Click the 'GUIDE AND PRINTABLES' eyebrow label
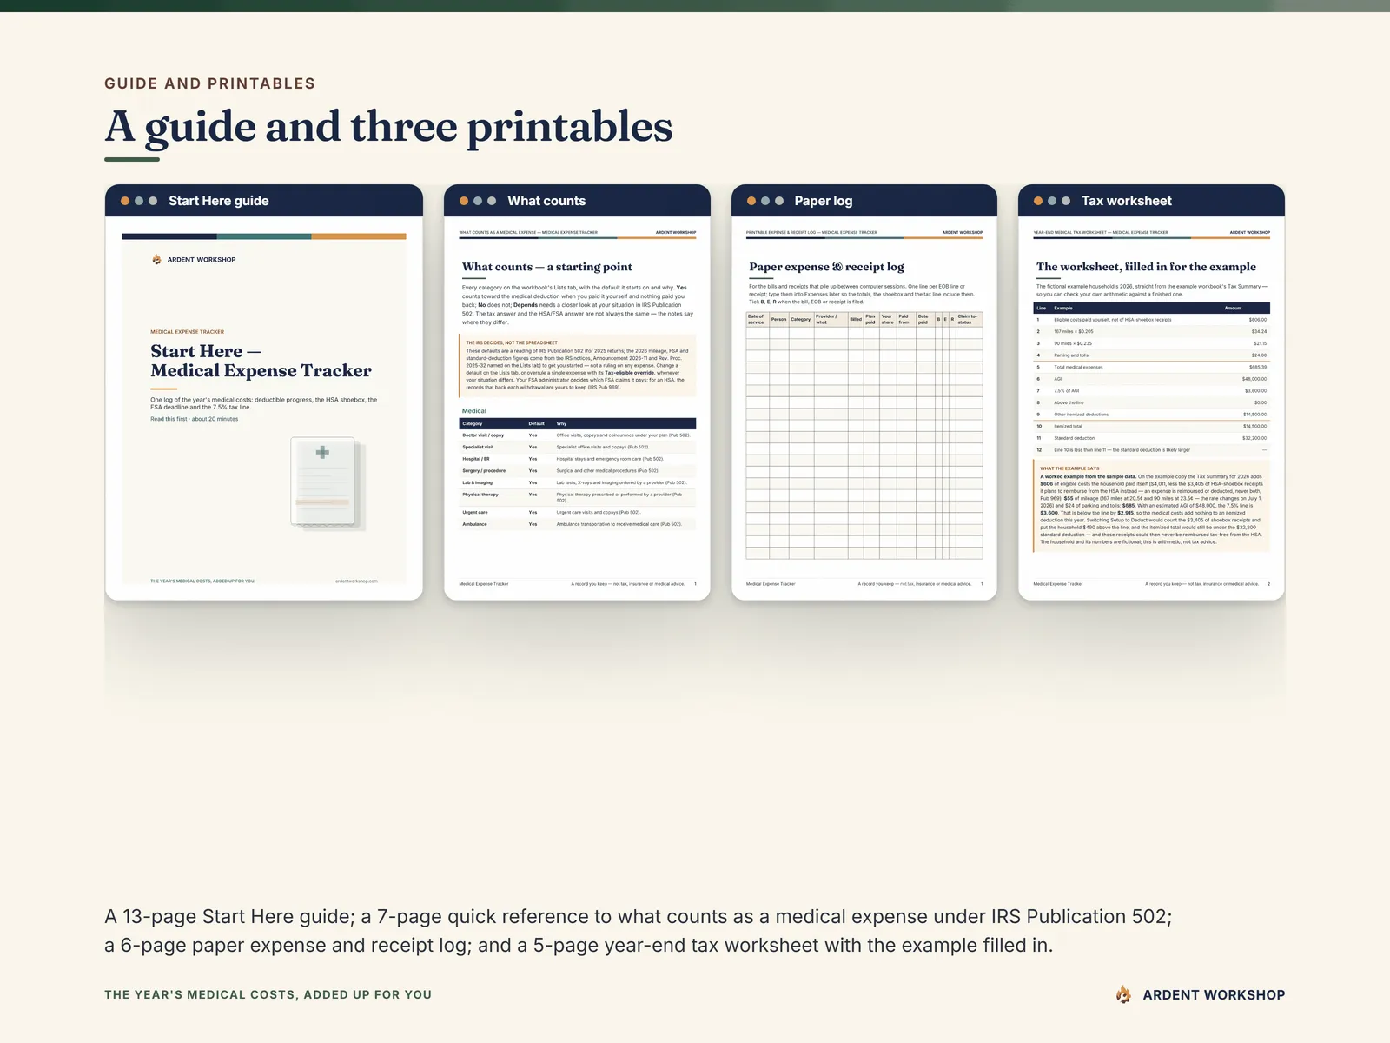1390x1043 pixels. click(209, 83)
